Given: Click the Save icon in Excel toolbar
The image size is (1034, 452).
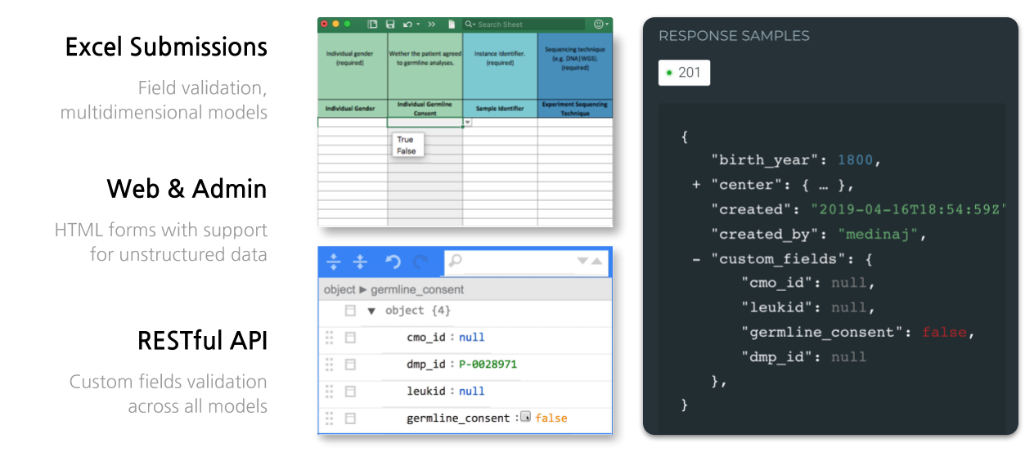Looking at the screenshot, I should (x=390, y=25).
